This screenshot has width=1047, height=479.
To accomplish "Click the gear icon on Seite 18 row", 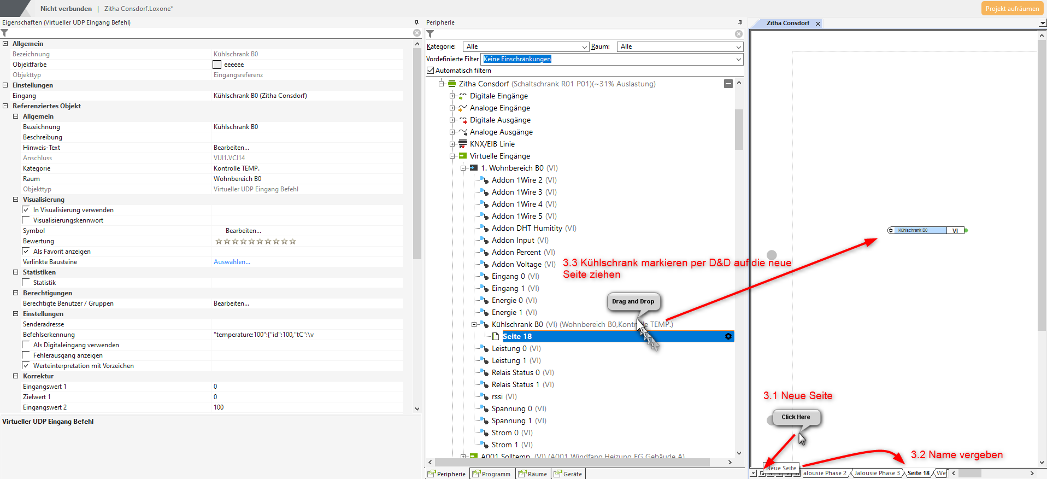I will pyautogui.click(x=728, y=336).
